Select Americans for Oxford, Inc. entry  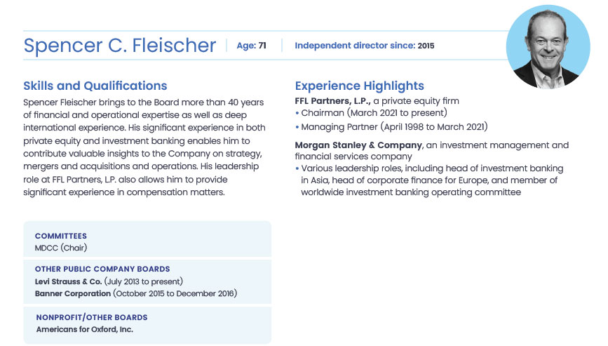84,329
